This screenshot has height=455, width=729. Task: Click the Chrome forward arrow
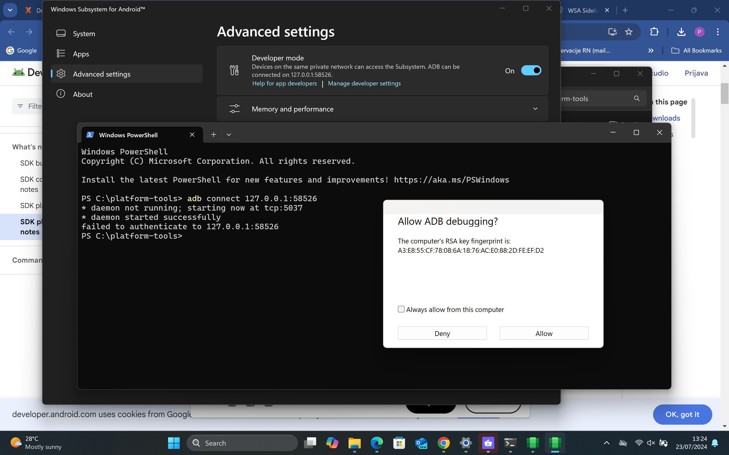tap(29, 32)
